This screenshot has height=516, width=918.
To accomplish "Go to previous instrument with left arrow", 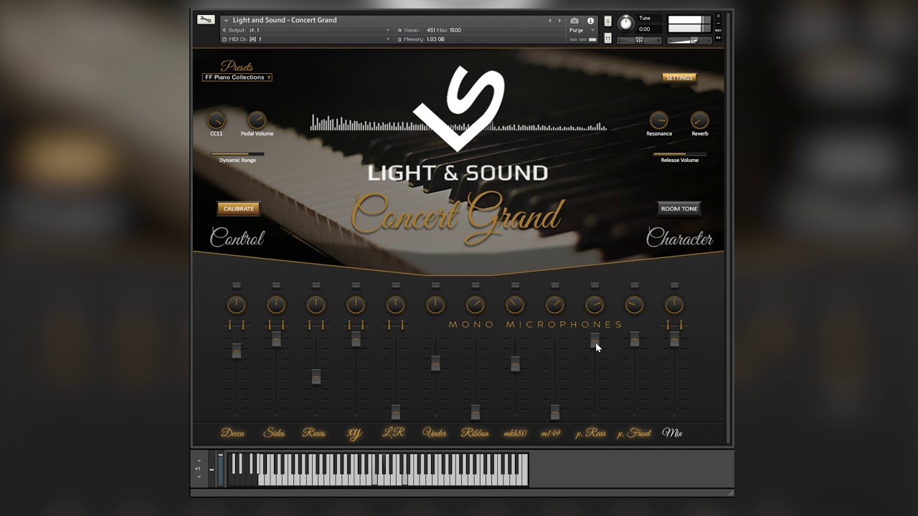I will click(x=550, y=21).
